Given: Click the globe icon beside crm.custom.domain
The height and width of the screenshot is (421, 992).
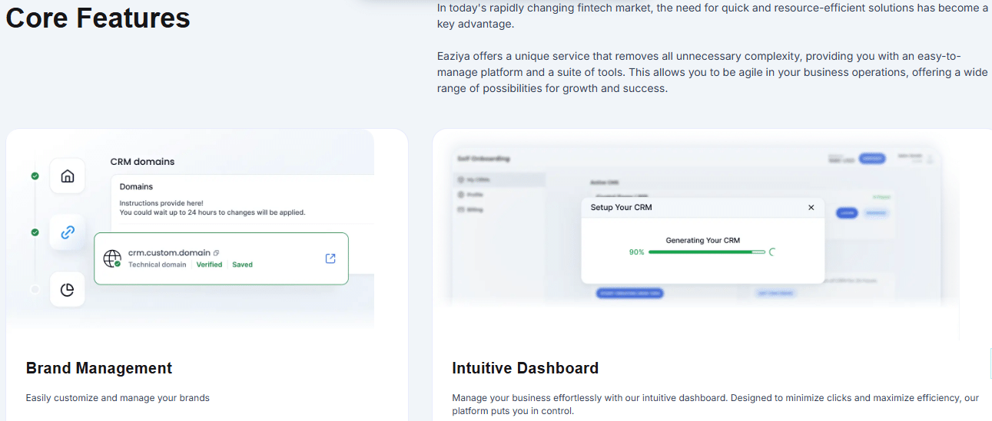Looking at the screenshot, I should (x=112, y=258).
